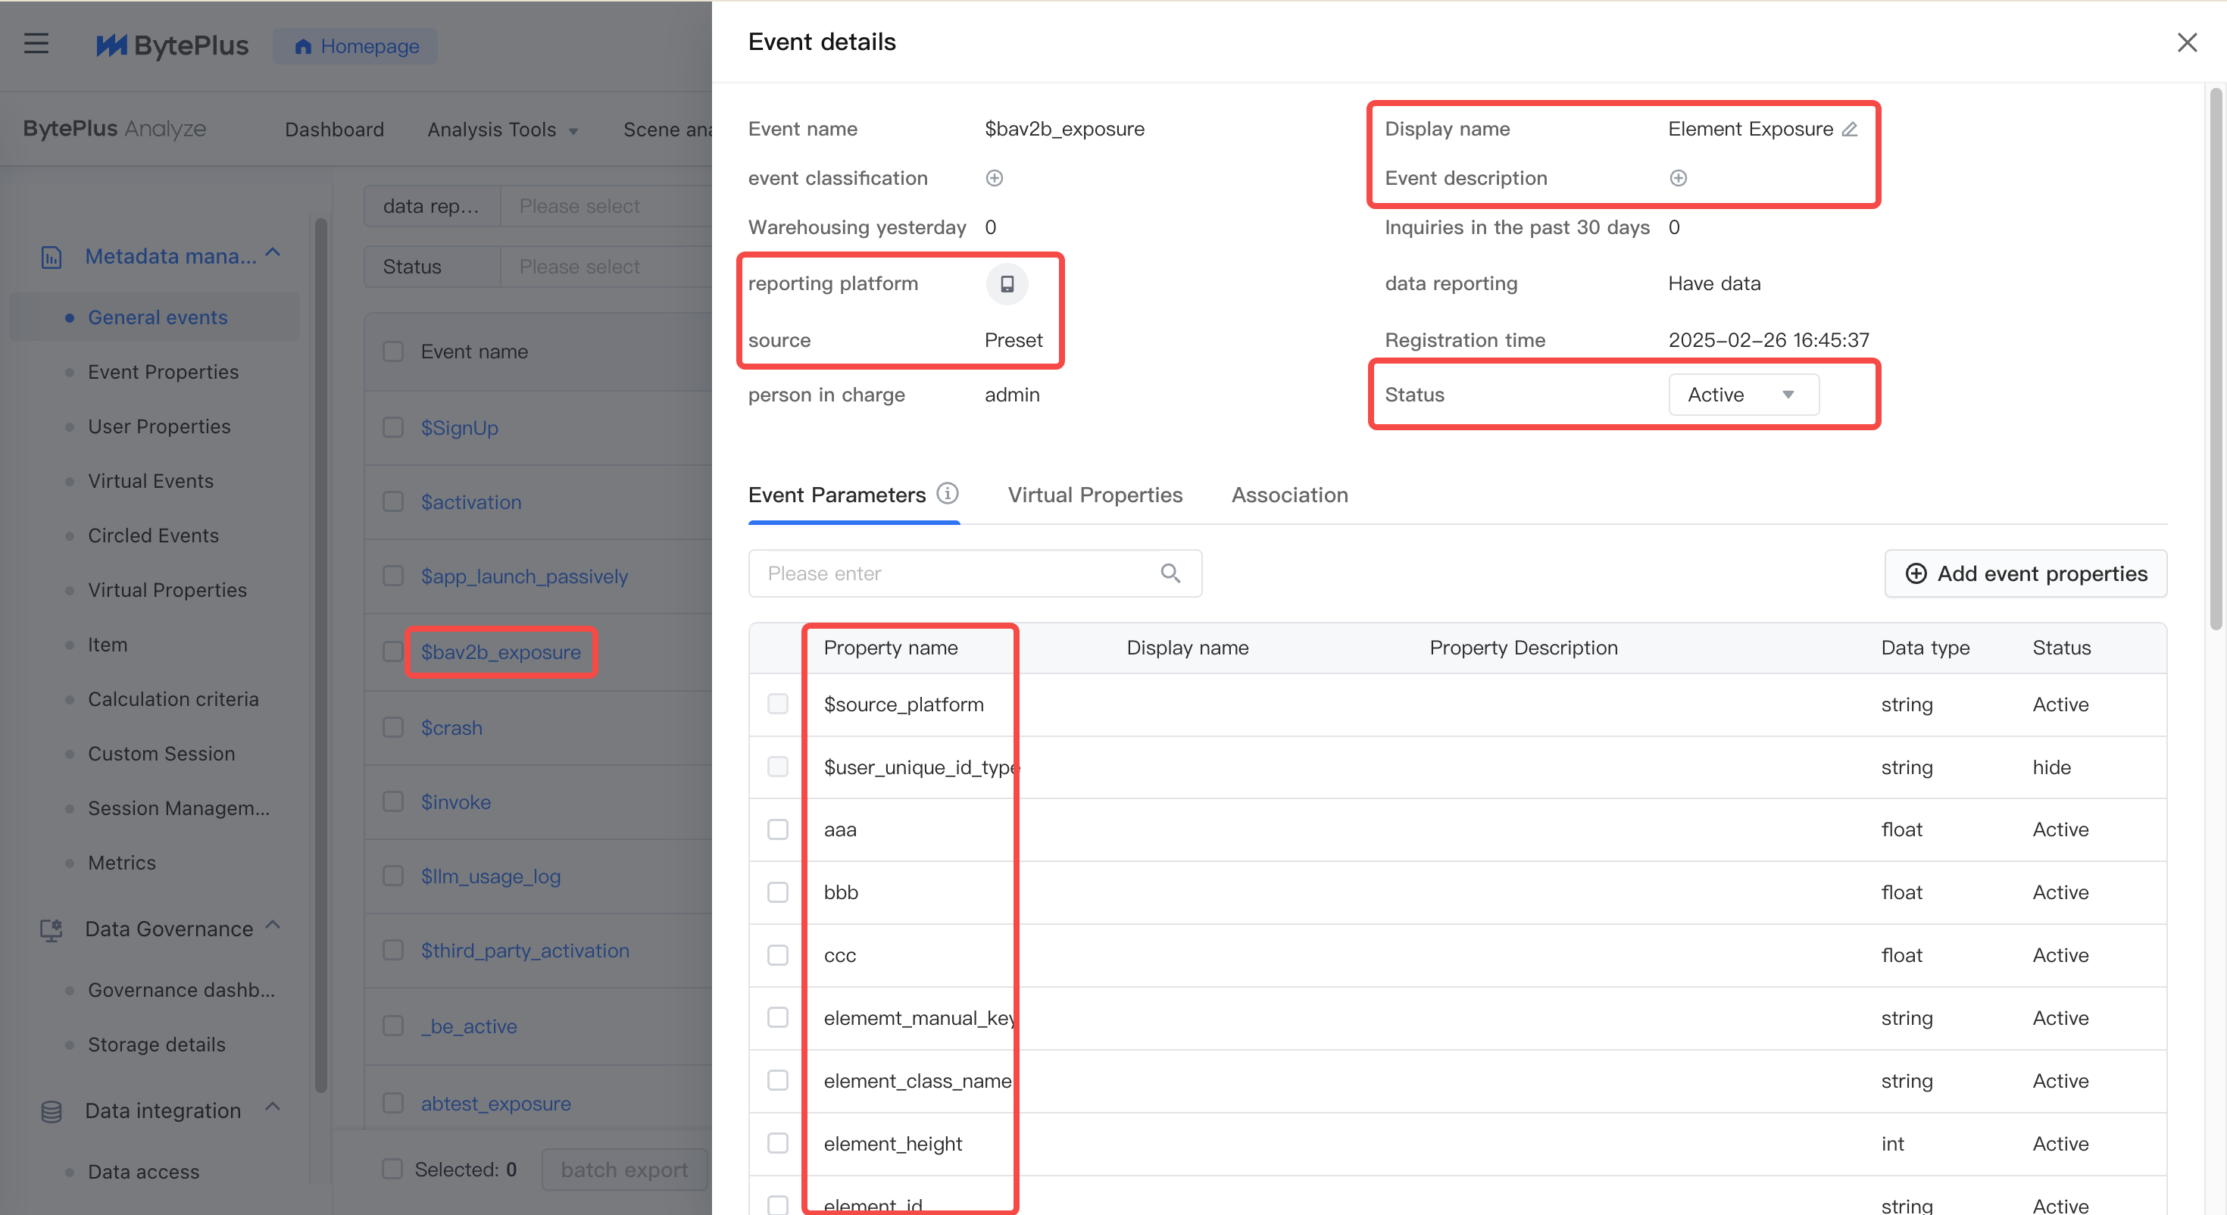
Task: Open the hamburger navigation menu
Action: coord(36,44)
